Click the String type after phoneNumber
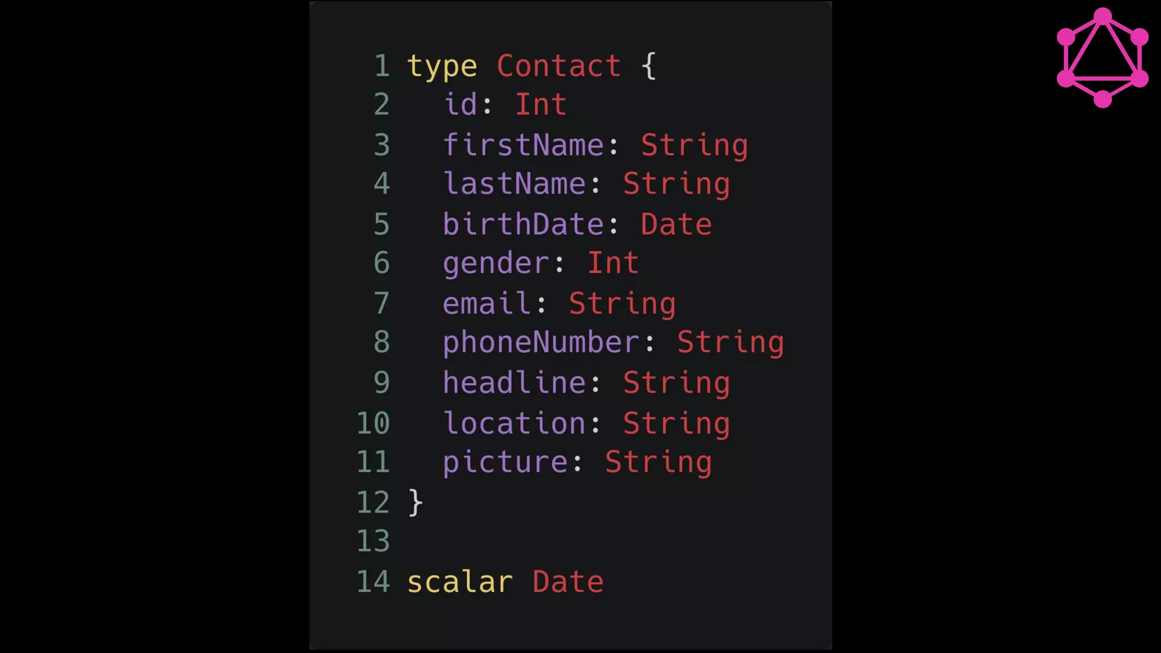The height and width of the screenshot is (653, 1161). 731,344
